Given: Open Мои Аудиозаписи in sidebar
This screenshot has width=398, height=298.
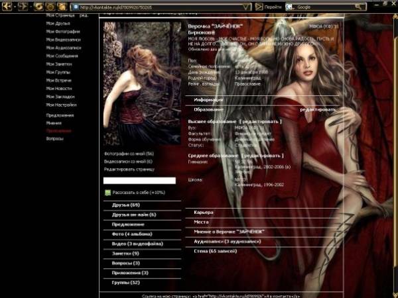Looking at the screenshot, I should click(x=64, y=48).
